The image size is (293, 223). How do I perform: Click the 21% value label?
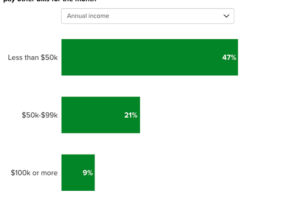131,115
